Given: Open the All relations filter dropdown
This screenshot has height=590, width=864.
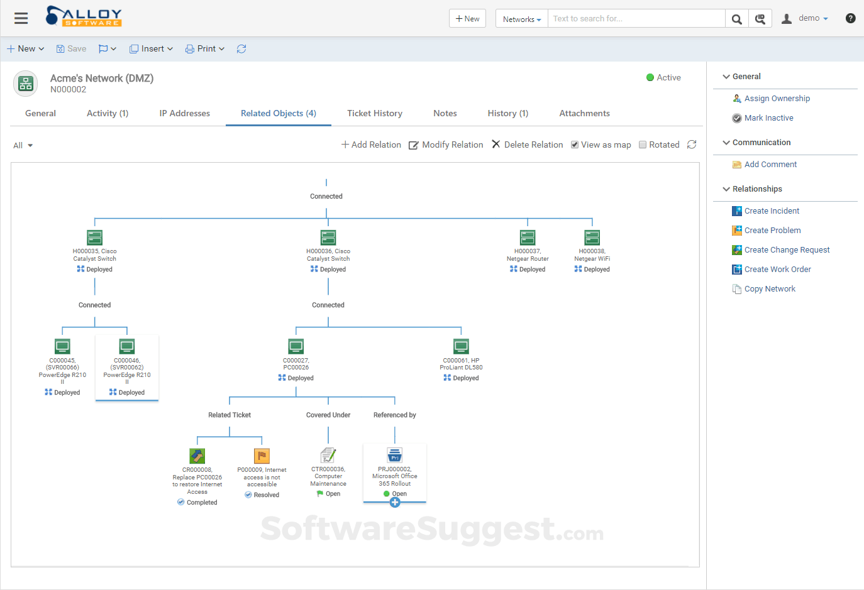Looking at the screenshot, I should [x=23, y=145].
